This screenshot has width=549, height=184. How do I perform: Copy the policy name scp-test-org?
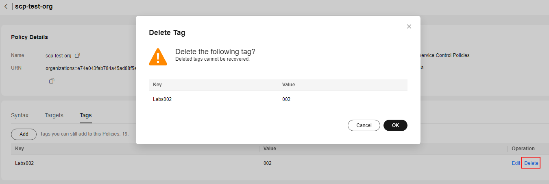[78, 55]
